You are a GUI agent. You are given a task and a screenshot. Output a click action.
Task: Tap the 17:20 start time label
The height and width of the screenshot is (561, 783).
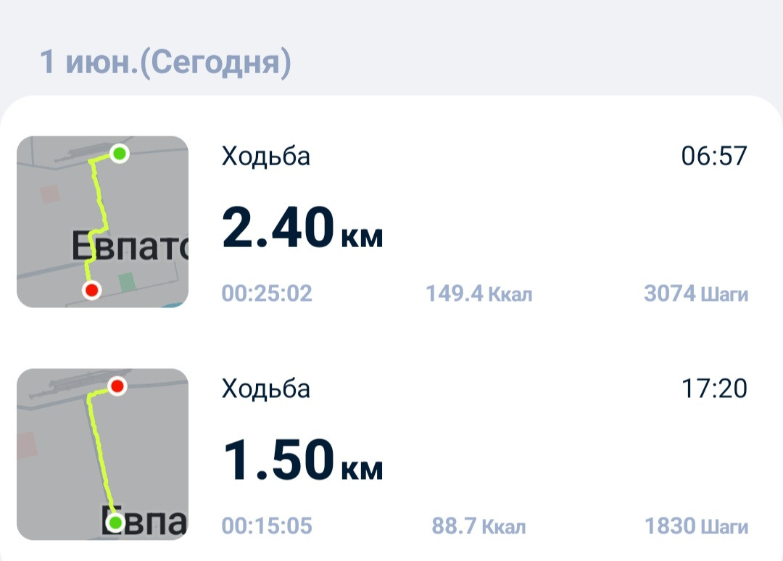pos(714,388)
